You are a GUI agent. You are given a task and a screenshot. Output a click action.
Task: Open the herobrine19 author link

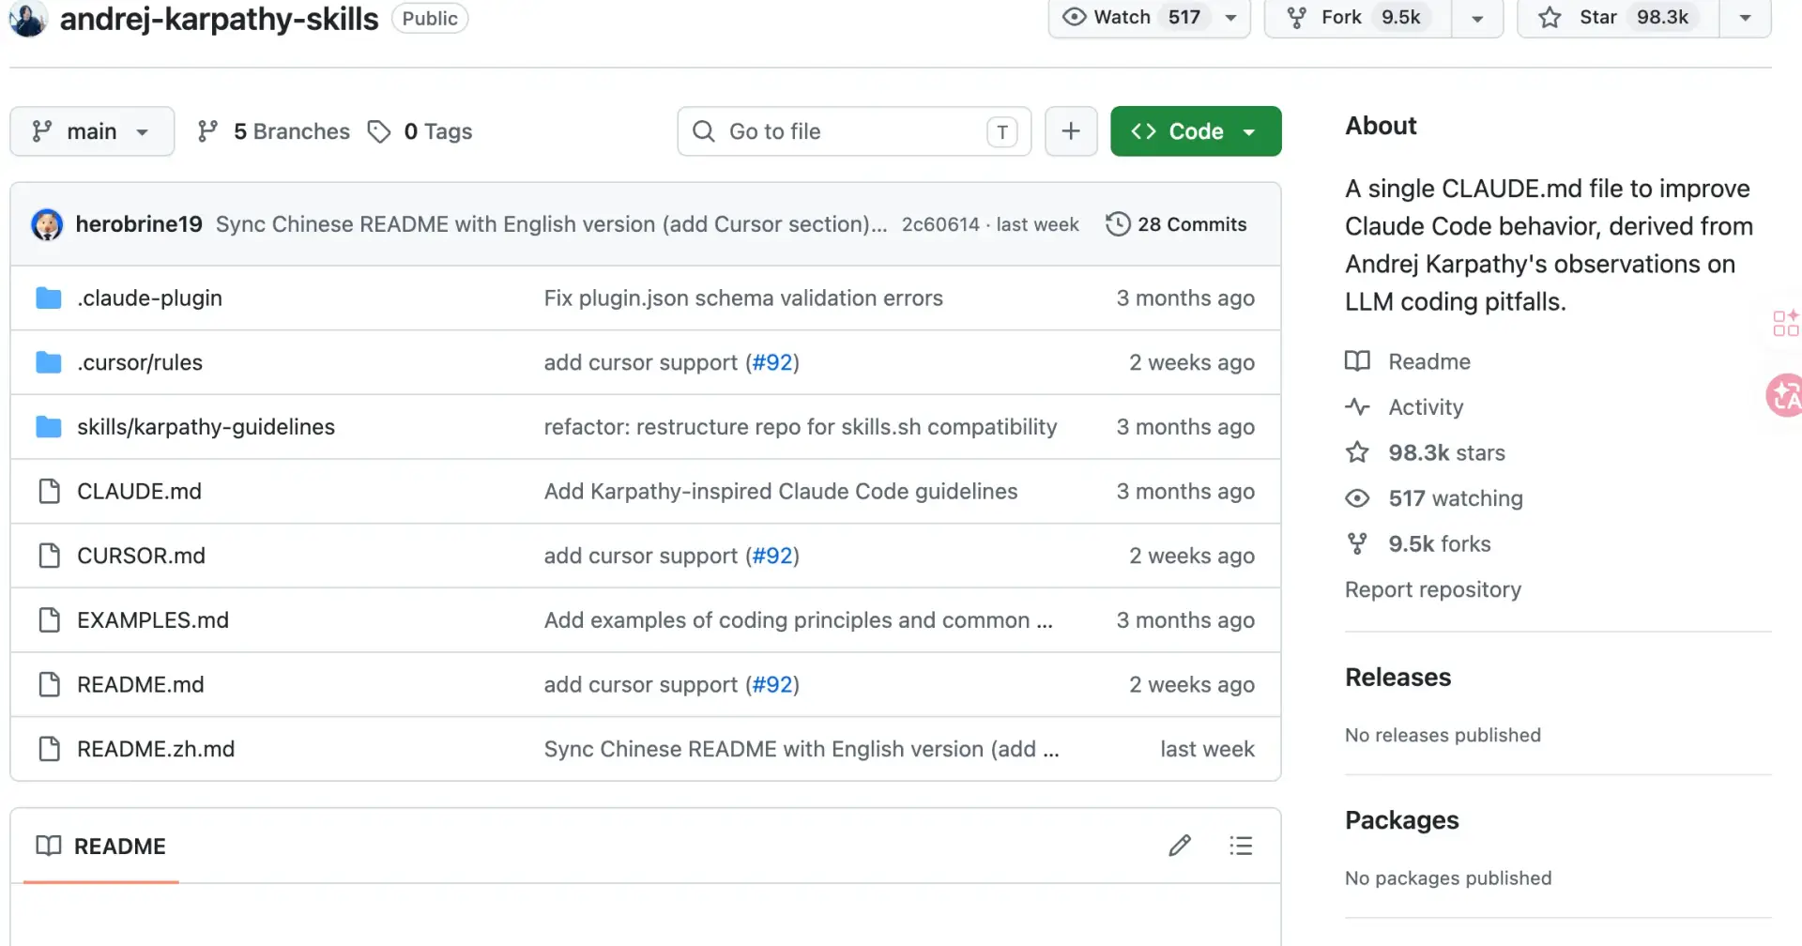coord(139,224)
